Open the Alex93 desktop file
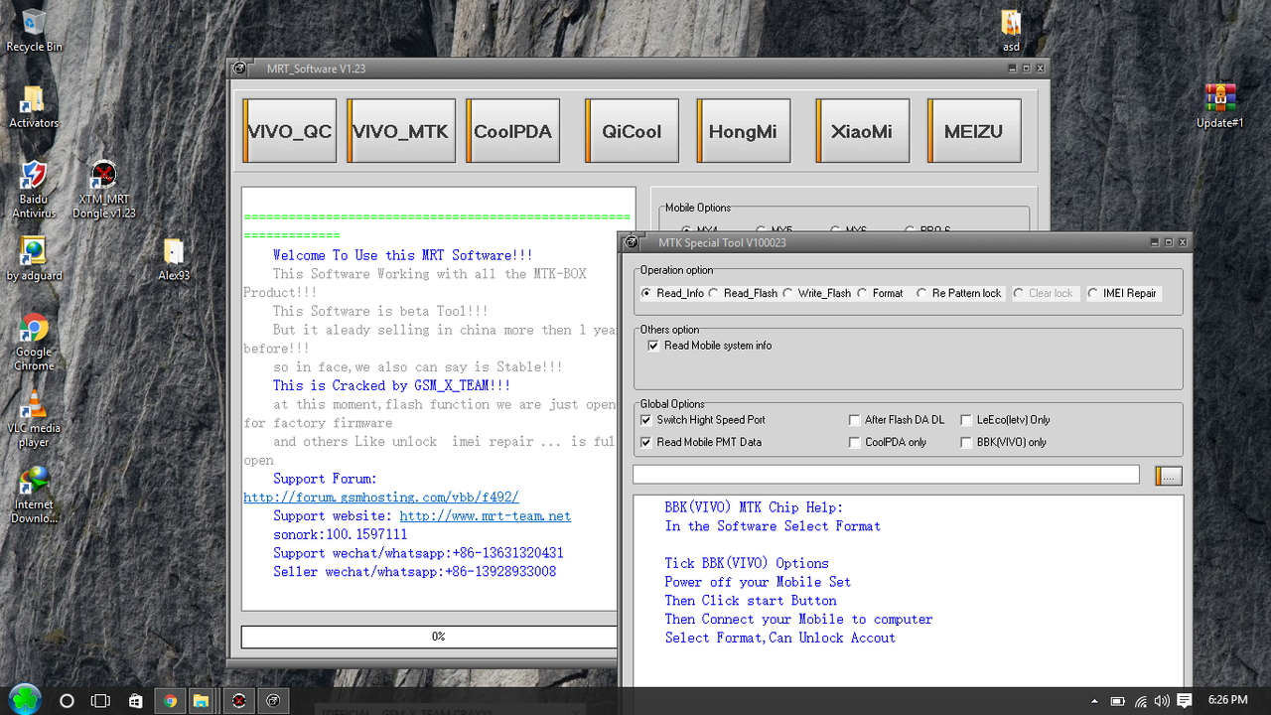The width and height of the screenshot is (1271, 715). point(174,259)
